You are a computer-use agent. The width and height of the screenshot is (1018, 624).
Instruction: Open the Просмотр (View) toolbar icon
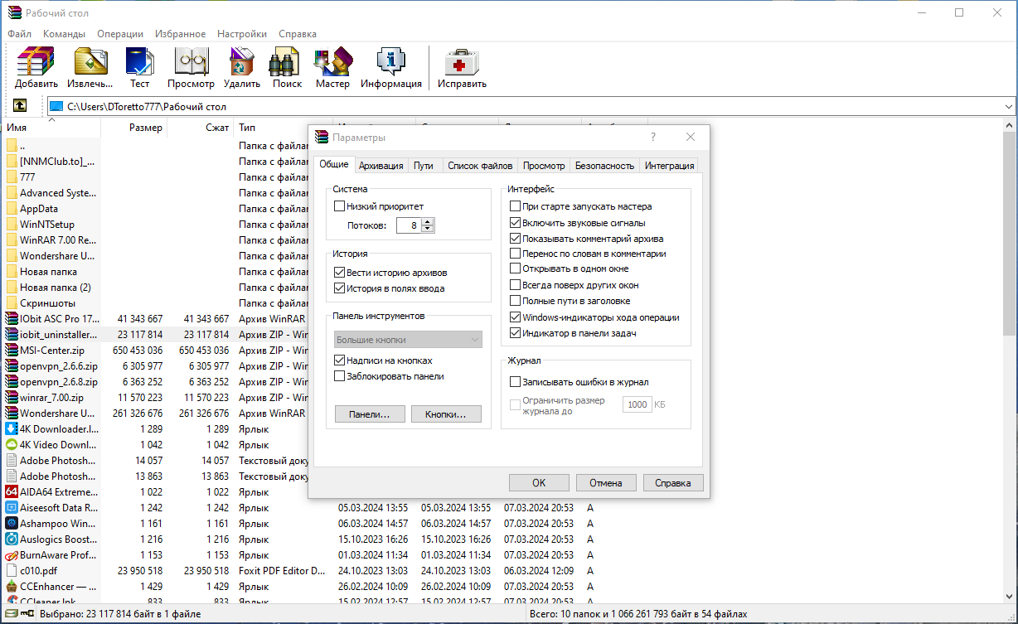click(x=191, y=62)
